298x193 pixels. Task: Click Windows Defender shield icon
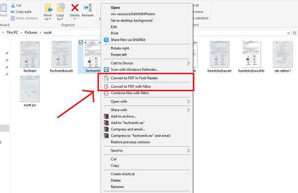point(106,70)
